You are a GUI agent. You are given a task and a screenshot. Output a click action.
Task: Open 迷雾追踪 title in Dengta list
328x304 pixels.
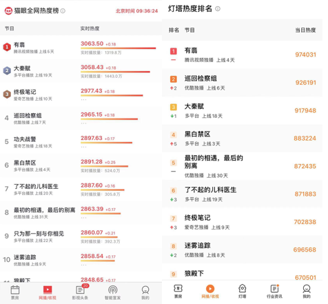(198, 245)
